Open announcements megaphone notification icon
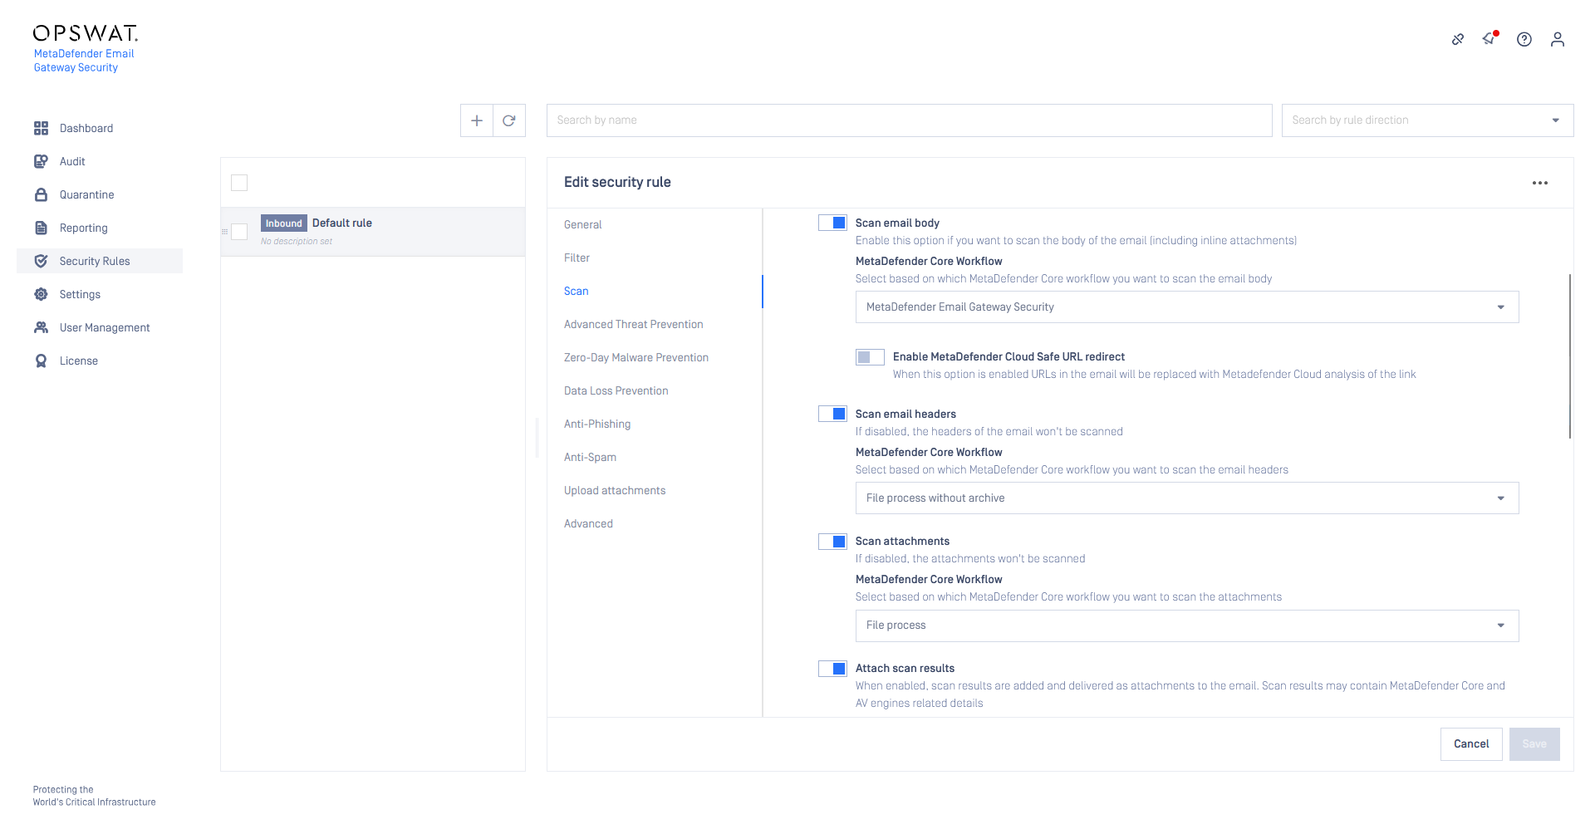The image size is (1595, 834). pos(1490,38)
